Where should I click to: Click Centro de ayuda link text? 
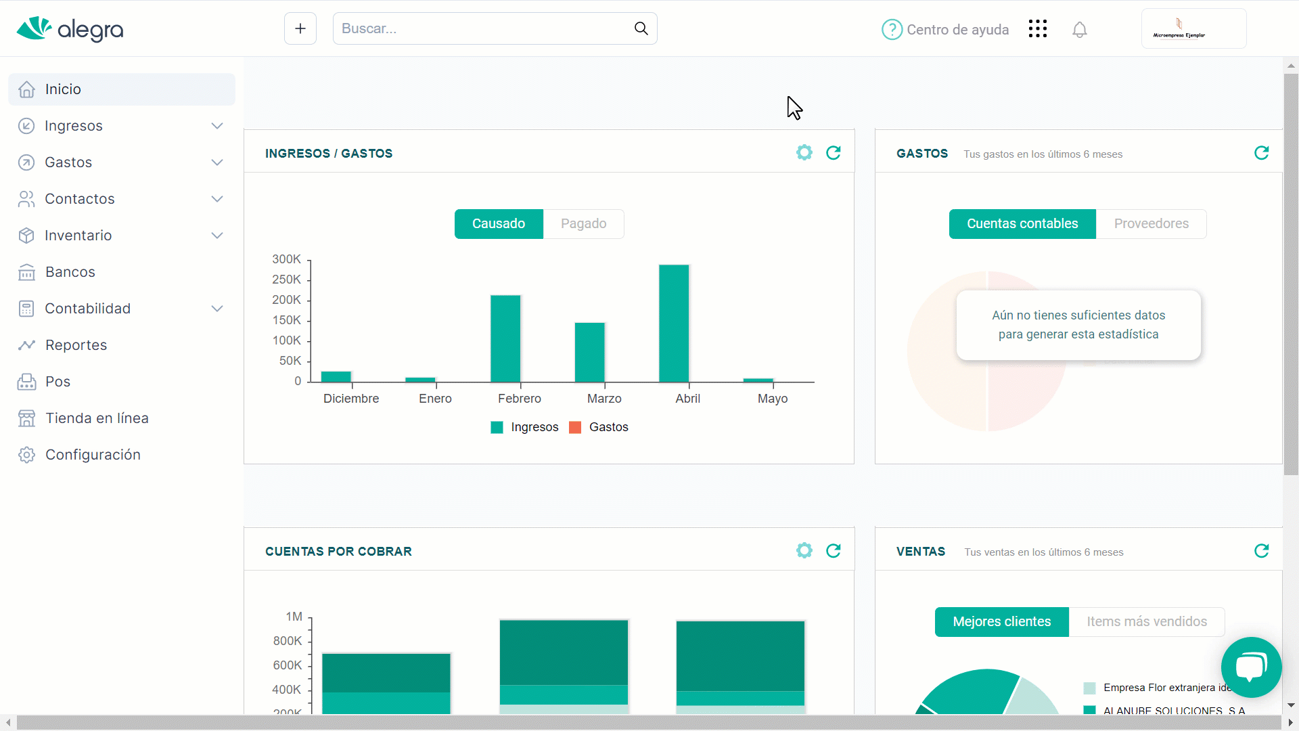click(x=957, y=30)
